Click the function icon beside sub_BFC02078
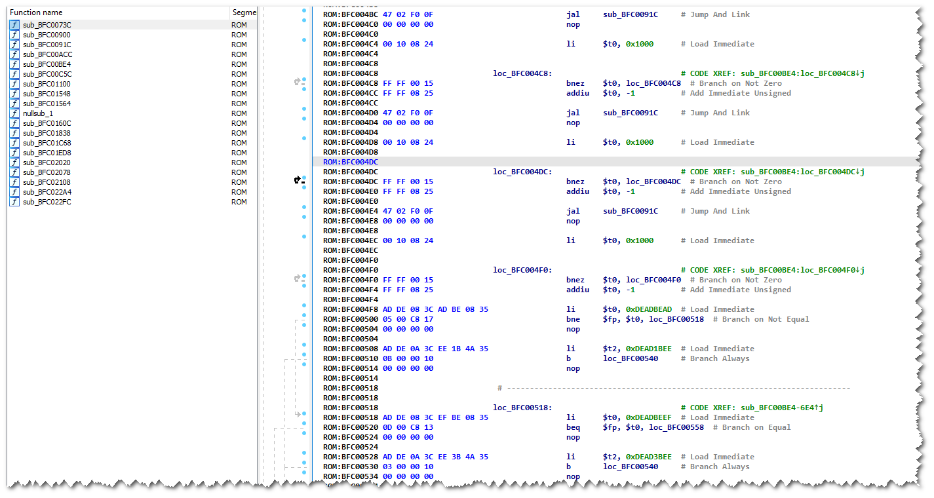The image size is (934, 498). click(14, 172)
